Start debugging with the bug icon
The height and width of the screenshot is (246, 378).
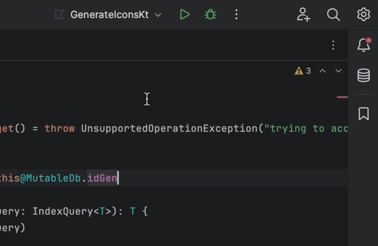pyautogui.click(x=210, y=15)
